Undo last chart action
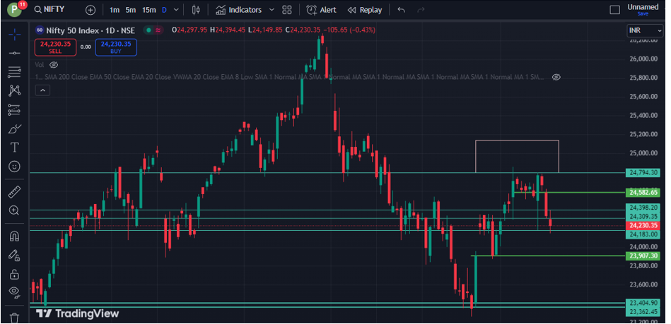671x324 pixels. tap(401, 10)
